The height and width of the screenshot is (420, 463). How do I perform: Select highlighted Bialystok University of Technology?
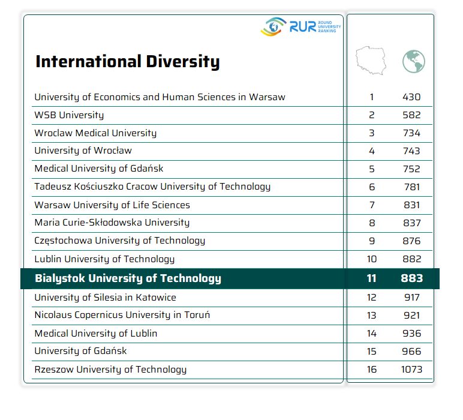[x=128, y=278]
